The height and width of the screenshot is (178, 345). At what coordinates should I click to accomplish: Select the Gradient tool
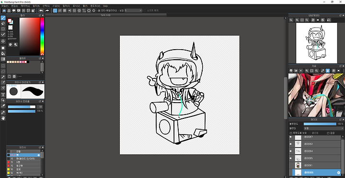(x=3, y=59)
